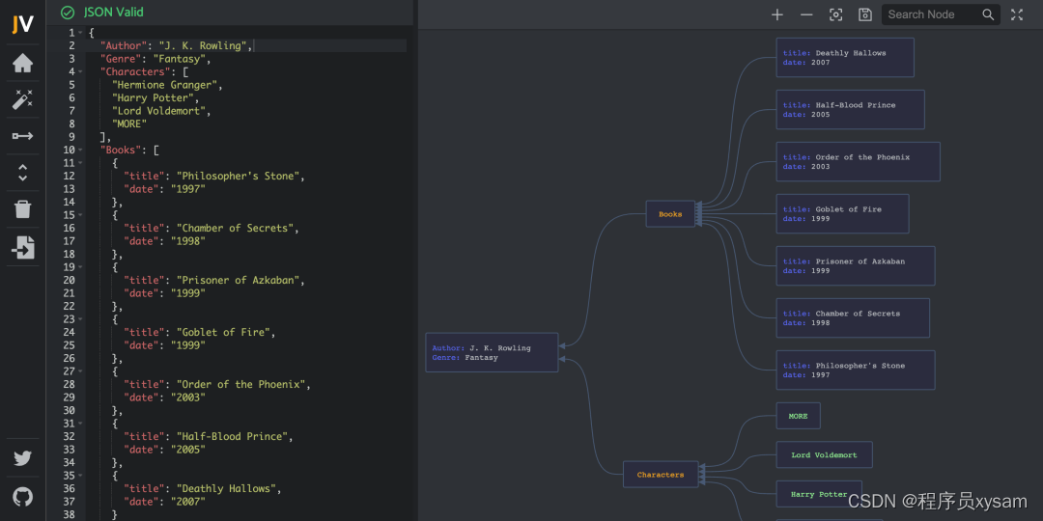The width and height of the screenshot is (1043, 521).
Task: Click the rotate layout direction icon
Action: click(x=22, y=136)
